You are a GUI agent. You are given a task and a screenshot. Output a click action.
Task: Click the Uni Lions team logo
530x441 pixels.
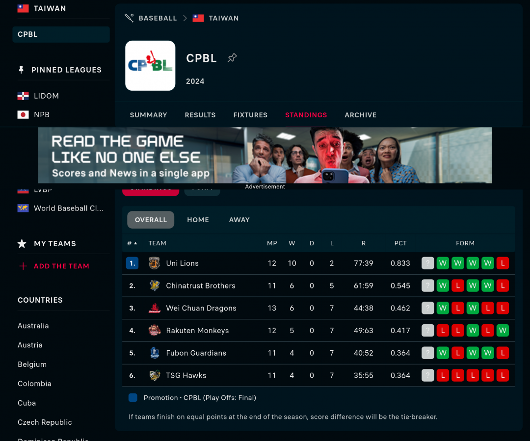click(155, 263)
